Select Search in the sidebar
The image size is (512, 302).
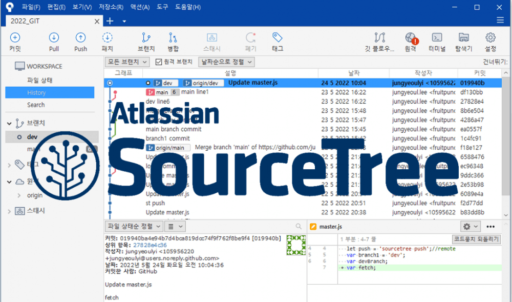[x=36, y=105]
